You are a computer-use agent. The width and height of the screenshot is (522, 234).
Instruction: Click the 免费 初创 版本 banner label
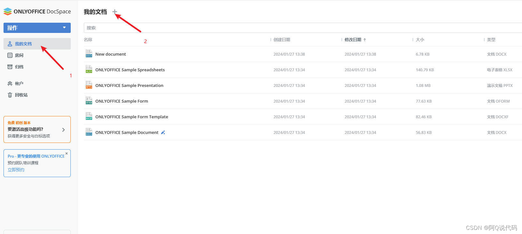(19, 123)
